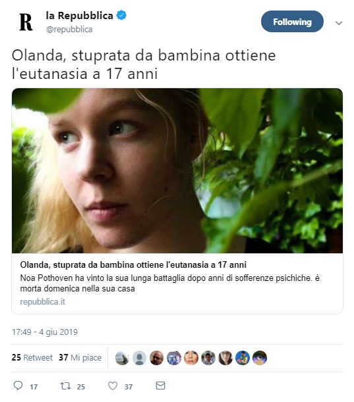
Task: Open the repubblica.it card link
Action: point(43,301)
